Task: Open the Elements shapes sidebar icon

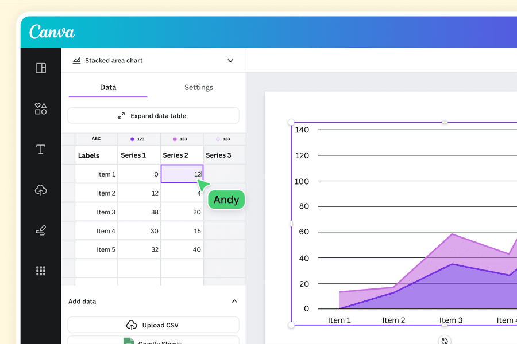Action: (x=41, y=108)
